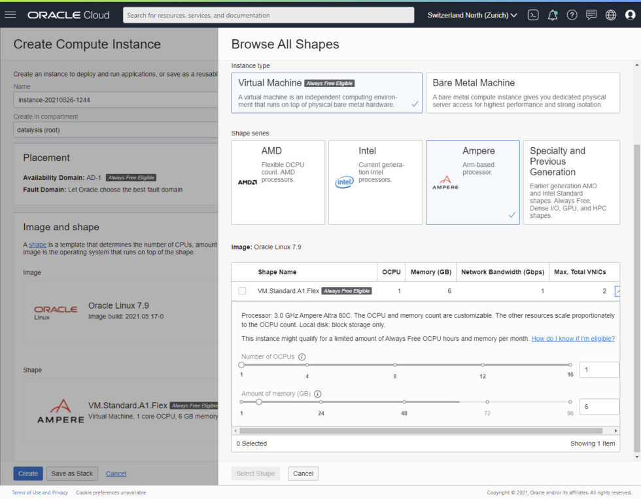Open the feedback chat icon
Screen dimensions: 641x499
(x=591, y=15)
